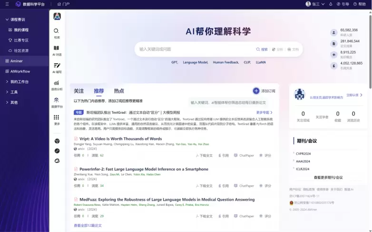This screenshot has height=232, width=372.
Task: Open the 数据平台 data platform icon
Action: pos(57,100)
